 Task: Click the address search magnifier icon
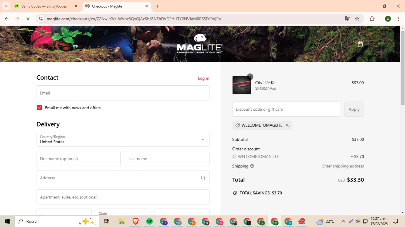pyautogui.click(x=203, y=178)
